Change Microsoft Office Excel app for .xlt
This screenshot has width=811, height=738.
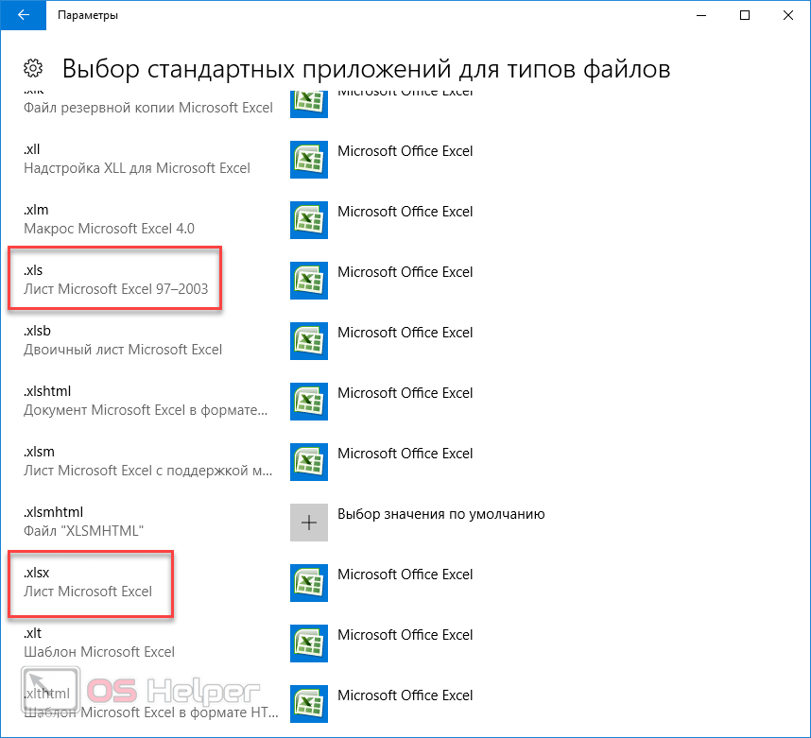point(405,635)
